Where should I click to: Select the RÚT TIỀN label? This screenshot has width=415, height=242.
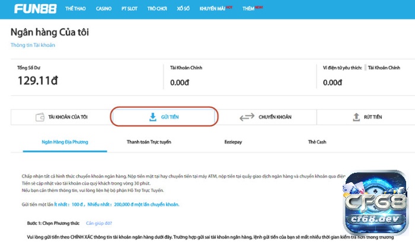coord(373,117)
